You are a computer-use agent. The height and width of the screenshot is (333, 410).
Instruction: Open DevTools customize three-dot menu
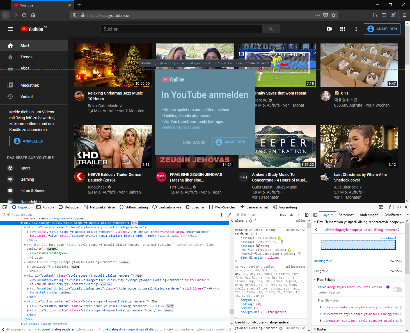tap(399, 207)
